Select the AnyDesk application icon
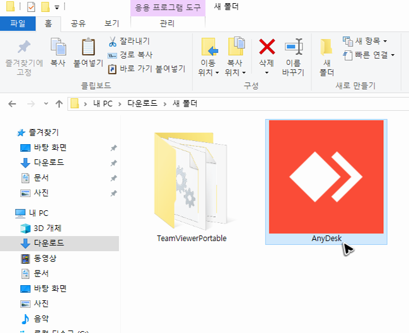 click(326, 177)
